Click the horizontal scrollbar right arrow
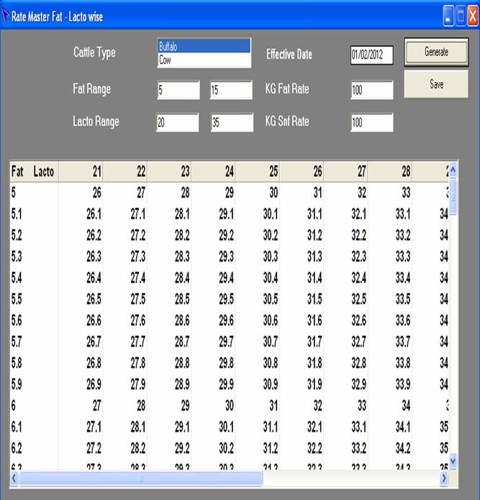 [x=444, y=477]
